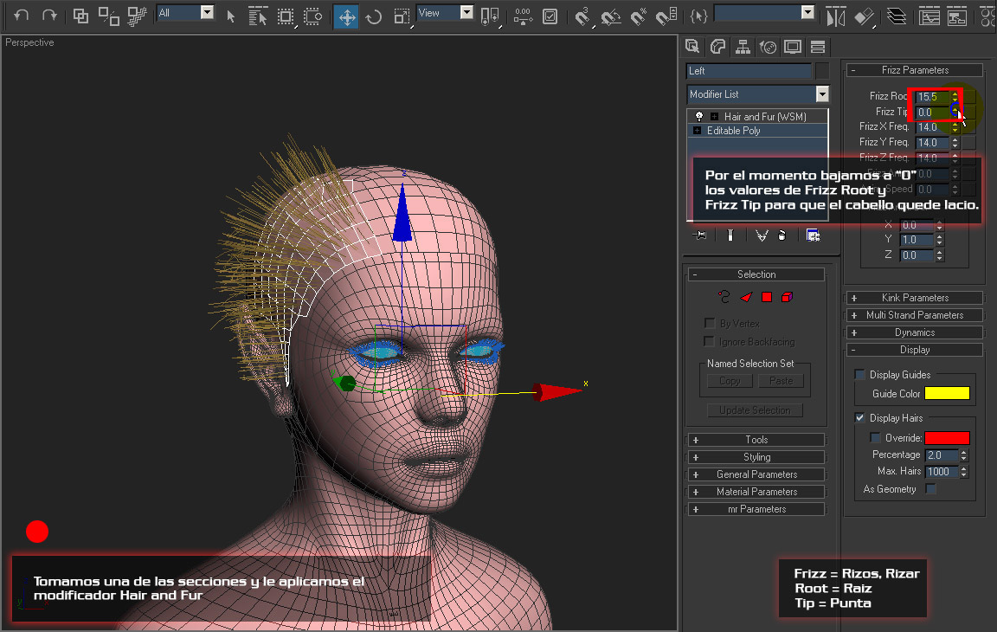
Task: Click the yellow Guide Color swatch
Action: [947, 393]
